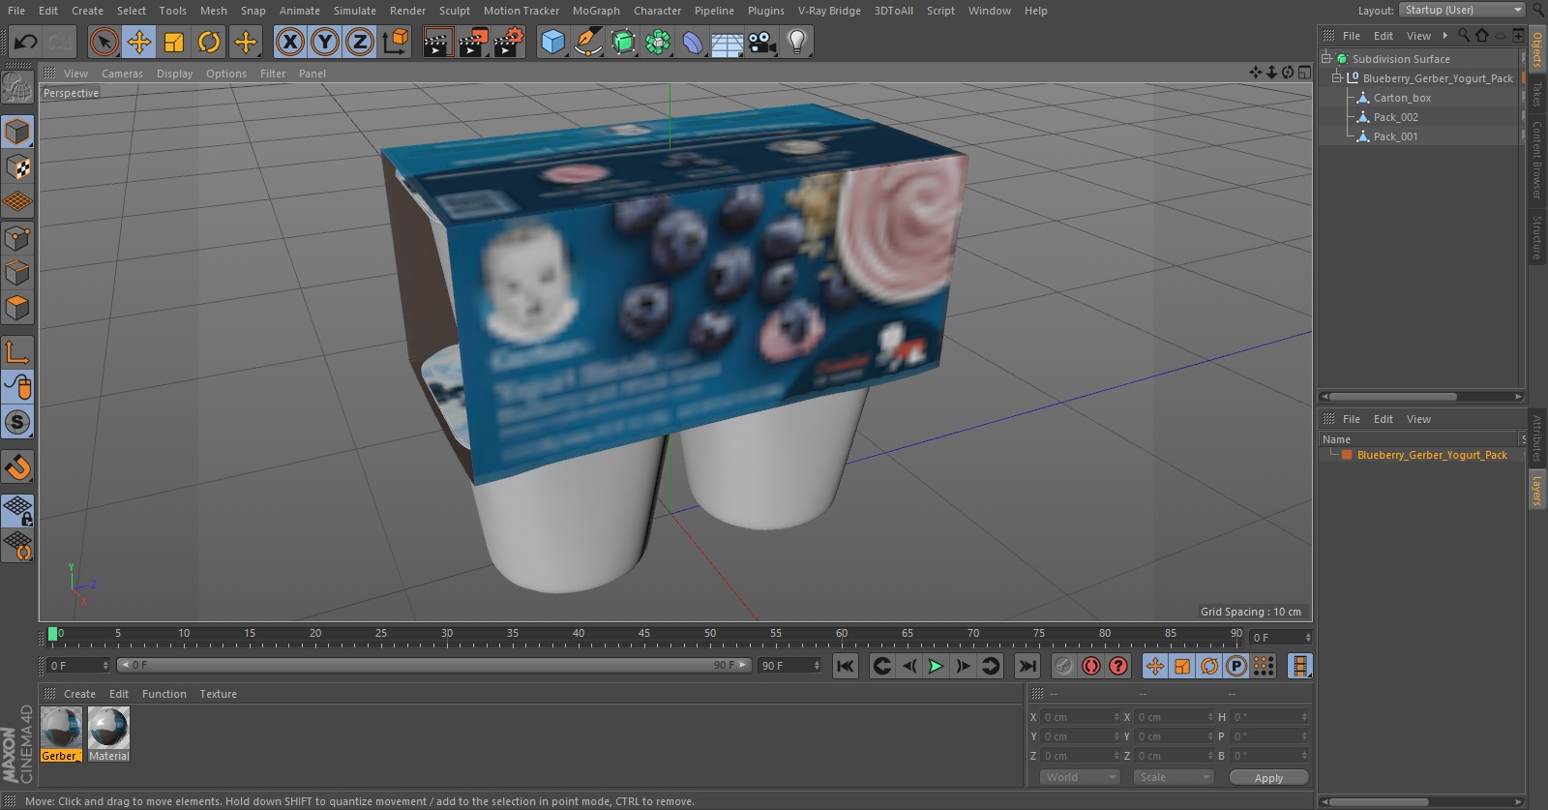
Task: Open Scale mode dropdown
Action: point(1174,777)
